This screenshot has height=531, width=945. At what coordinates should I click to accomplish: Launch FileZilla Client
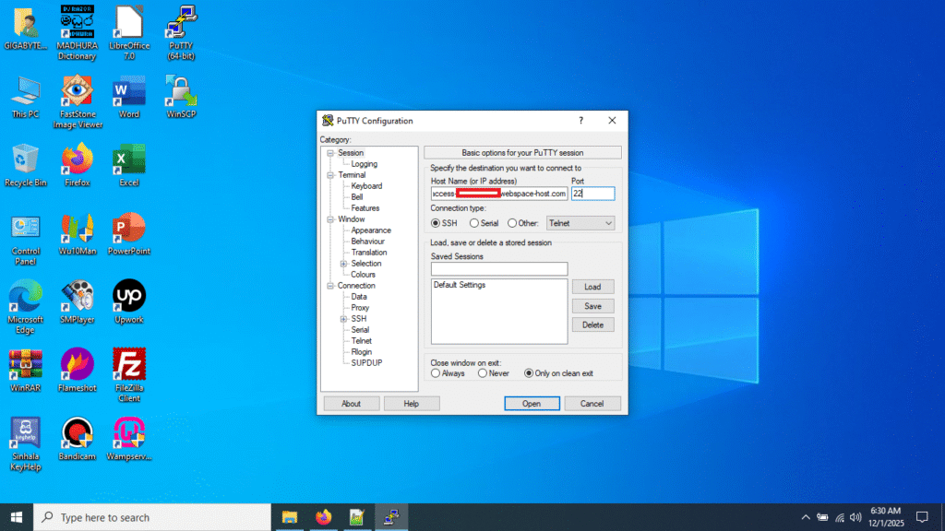coord(128,368)
